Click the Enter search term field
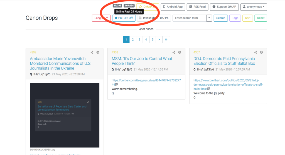This screenshot has height=155, width=285. pyautogui.click(x=190, y=18)
